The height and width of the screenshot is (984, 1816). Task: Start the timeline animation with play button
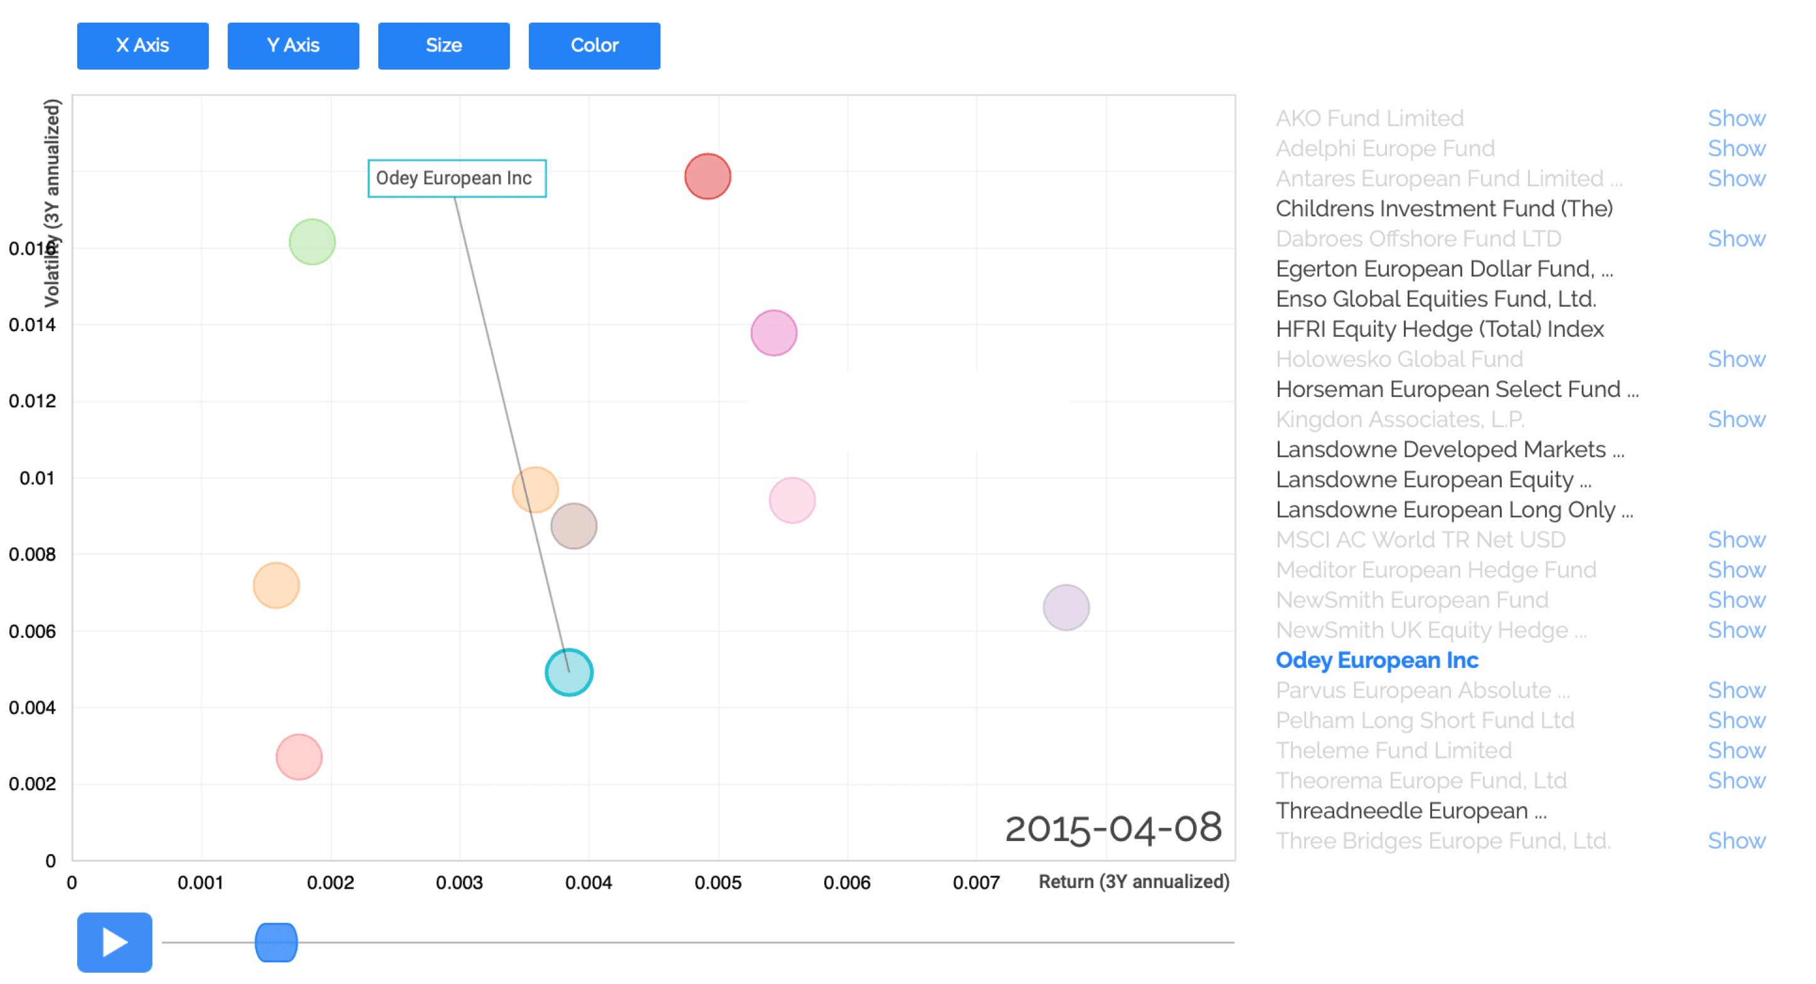114,943
